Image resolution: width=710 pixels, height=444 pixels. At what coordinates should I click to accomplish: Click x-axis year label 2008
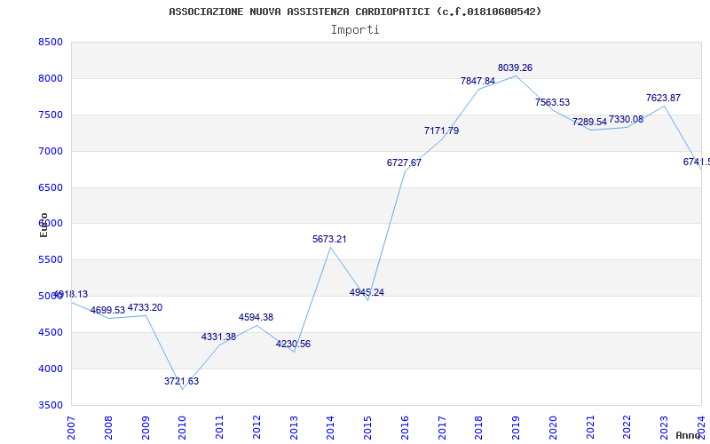click(x=108, y=428)
